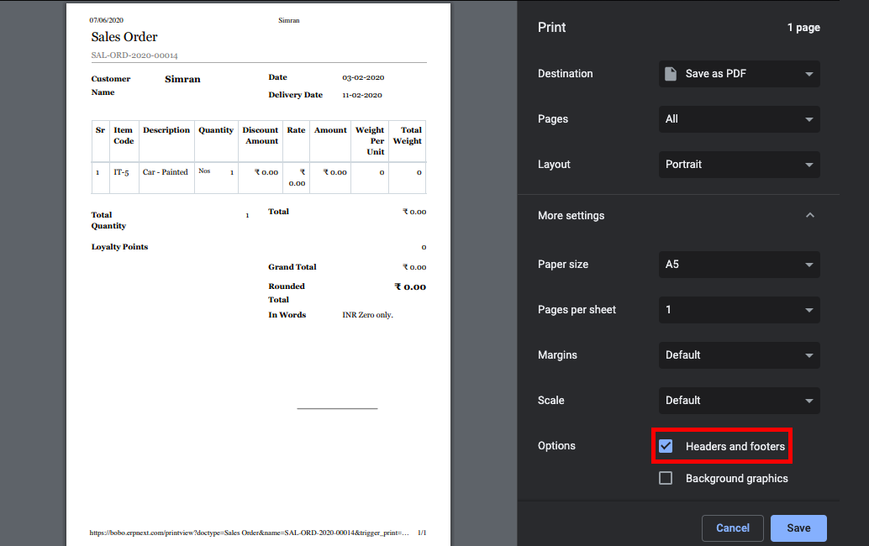The width and height of the screenshot is (869, 546).
Task: Click item code IT-5 in the table
Action: (x=121, y=172)
